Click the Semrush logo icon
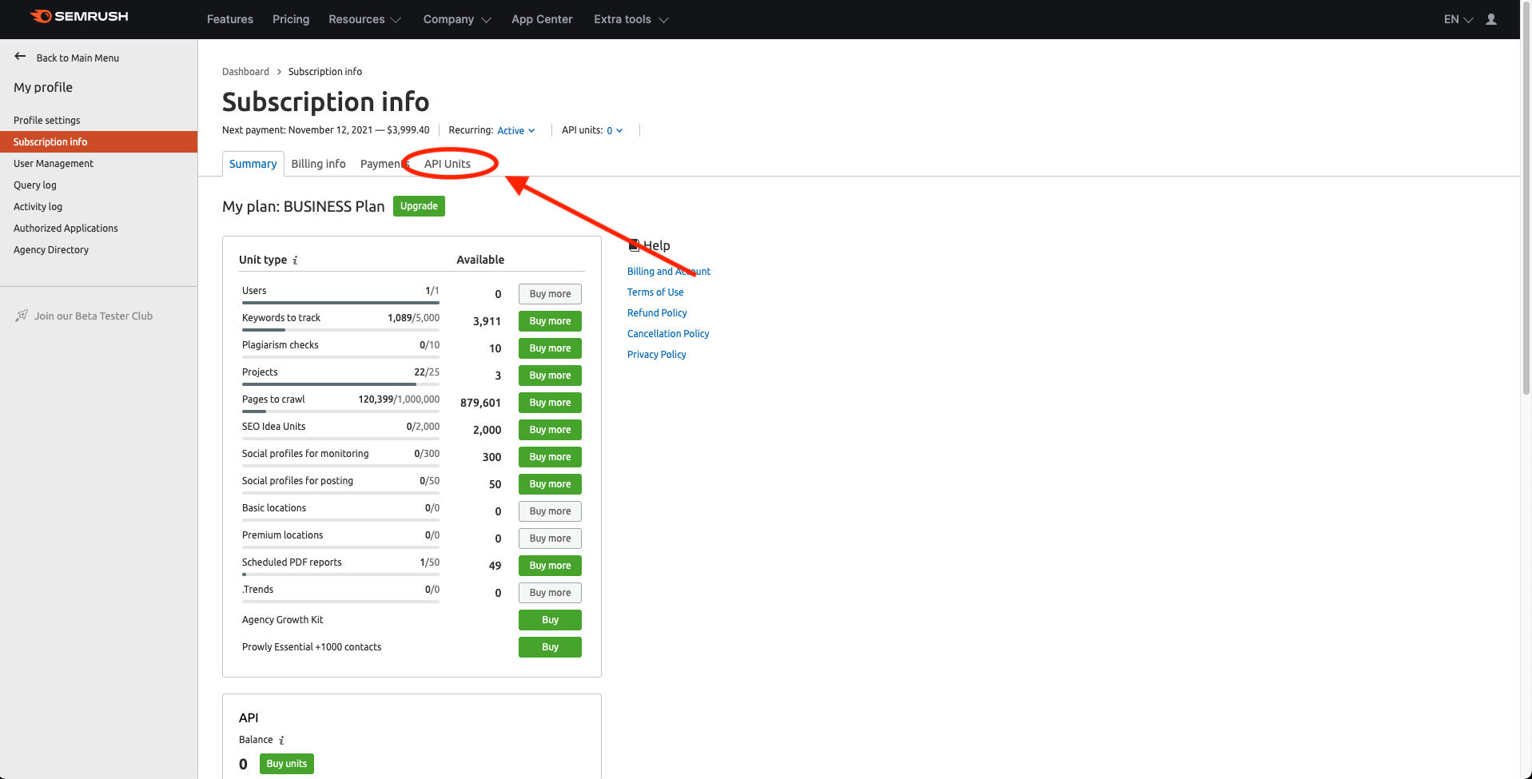Viewport: 1532px width, 779px height. [42, 17]
